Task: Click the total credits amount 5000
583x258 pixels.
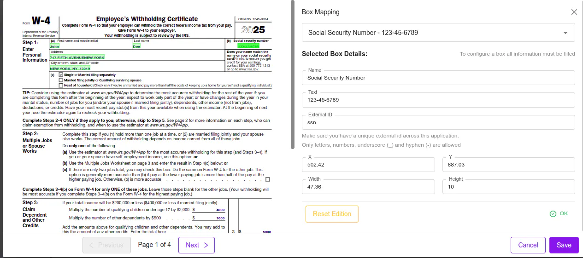Action: click(267, 232)
